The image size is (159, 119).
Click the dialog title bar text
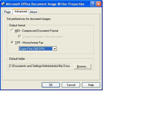pyautogui.click(x=45, y=4)
